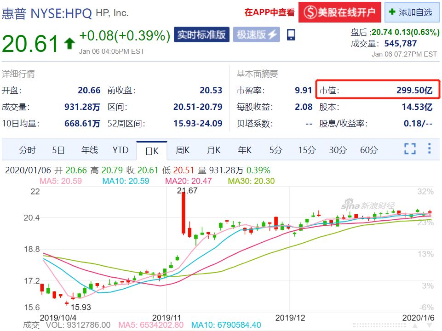
Task: Click the market cap value 299.50亿
Action: click(x=414, y=90)
